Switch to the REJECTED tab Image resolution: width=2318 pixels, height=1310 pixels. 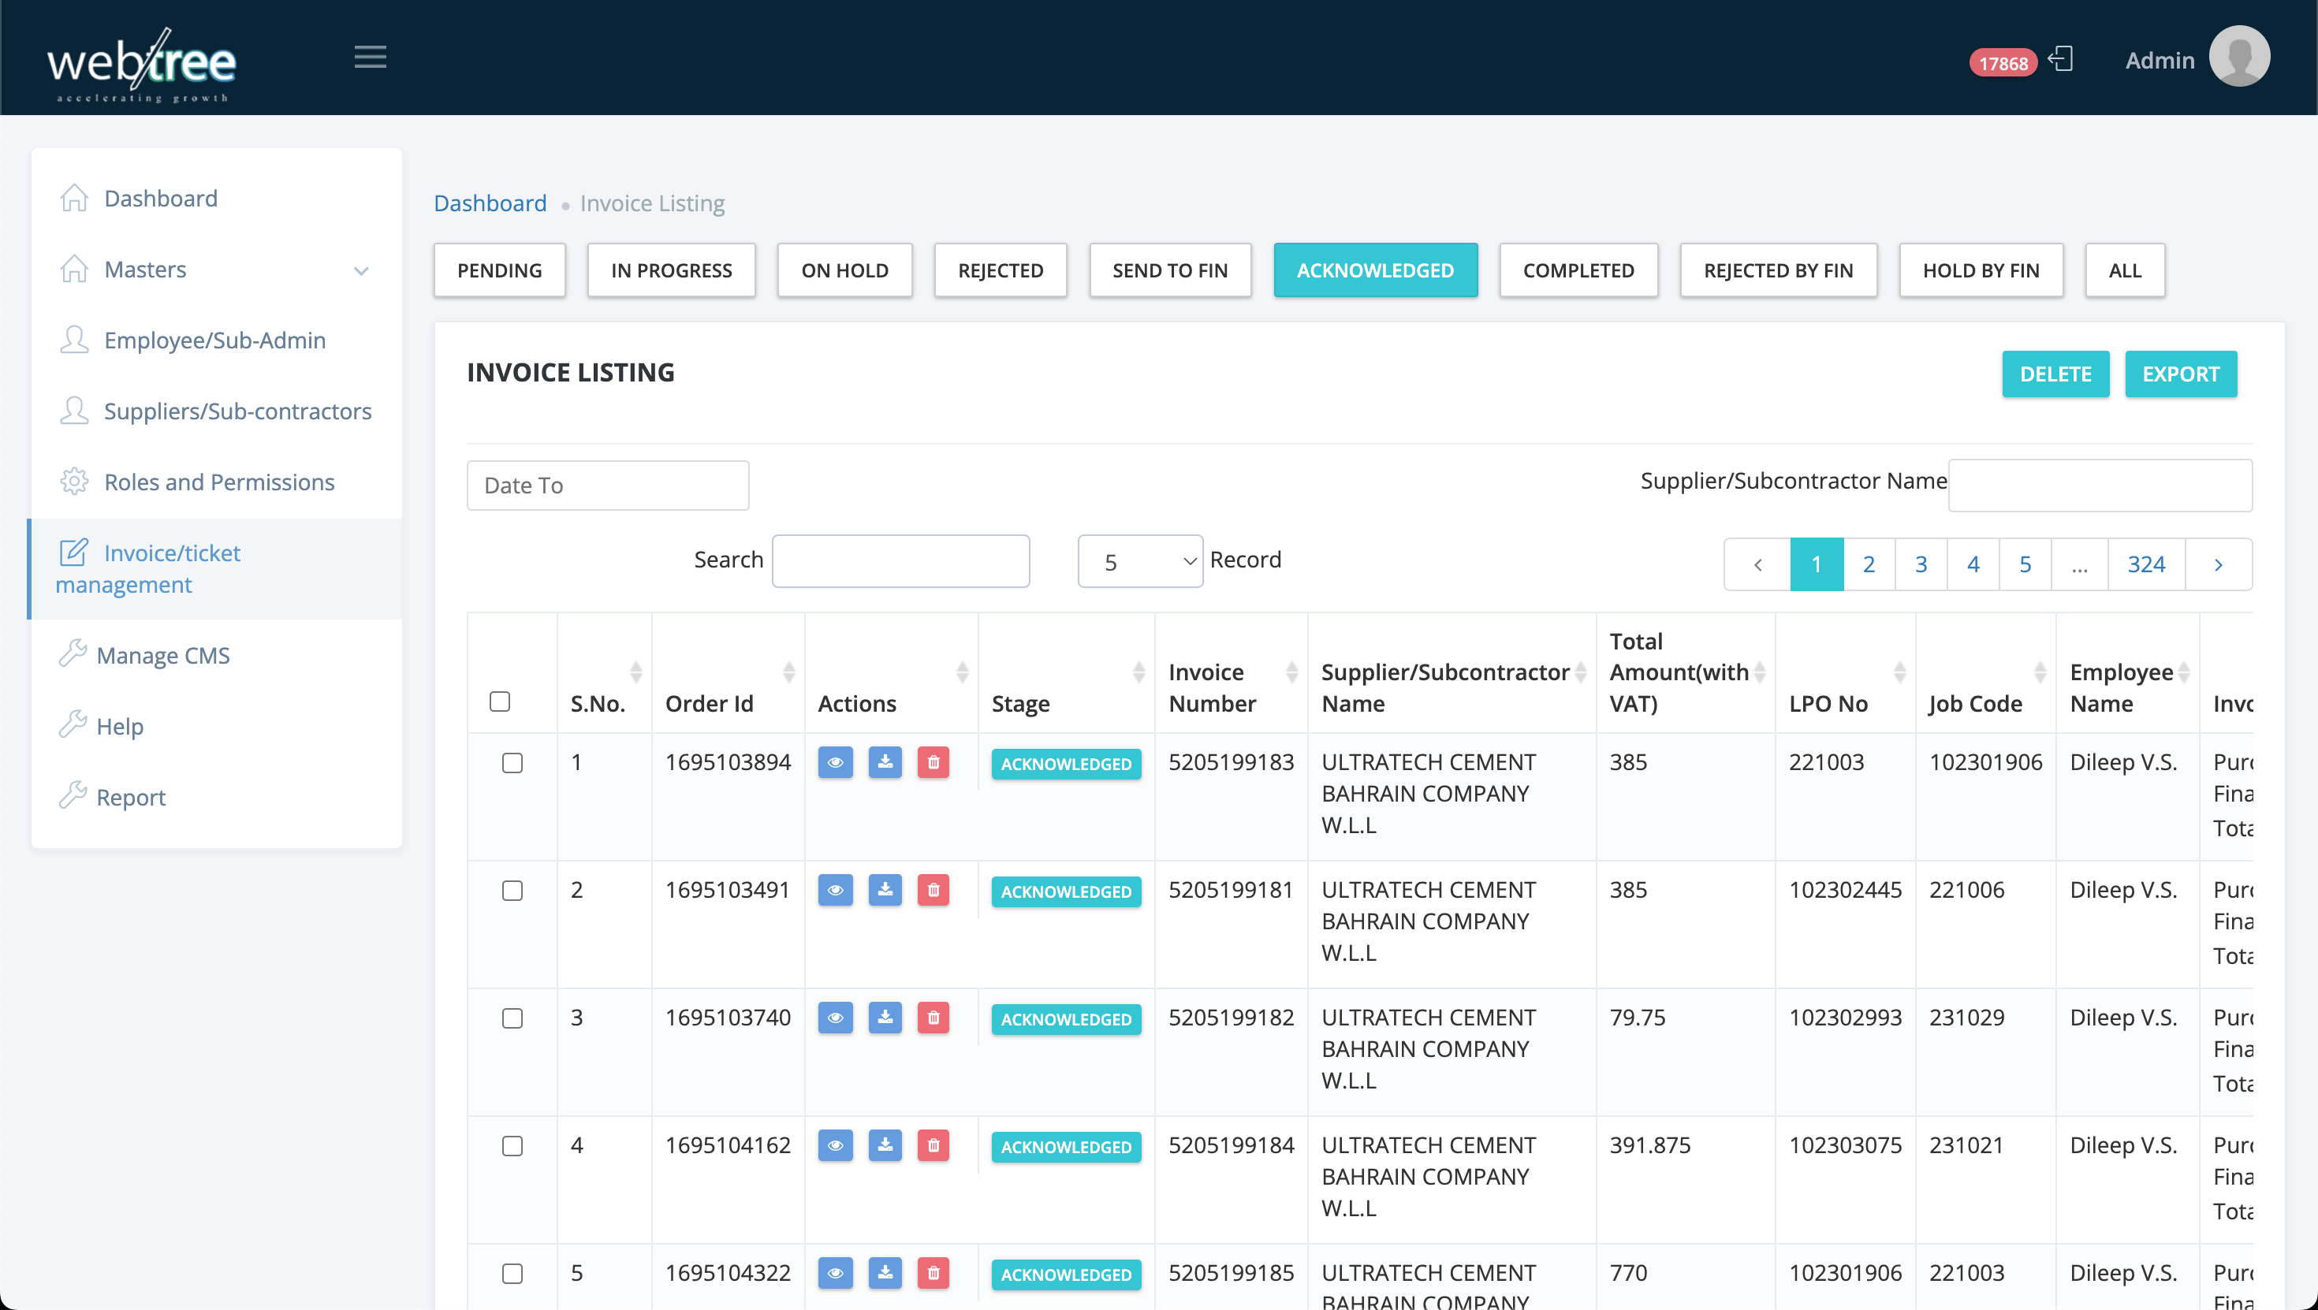coord(1001,271)
